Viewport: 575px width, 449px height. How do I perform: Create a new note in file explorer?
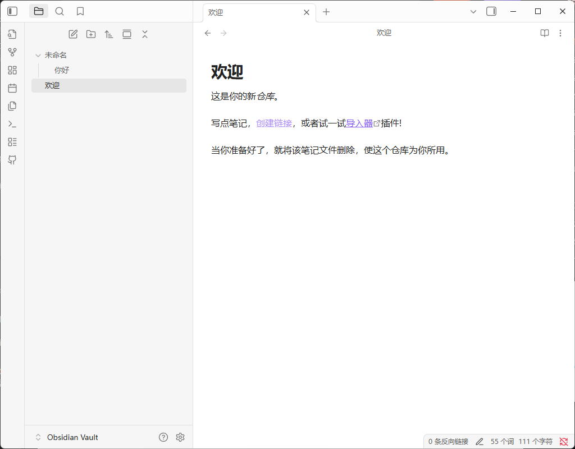pos(73,34)
